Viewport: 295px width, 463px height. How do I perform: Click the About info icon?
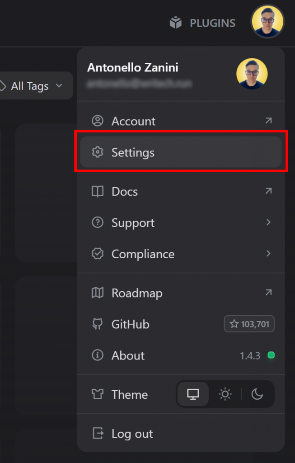[x=97, y=355]
